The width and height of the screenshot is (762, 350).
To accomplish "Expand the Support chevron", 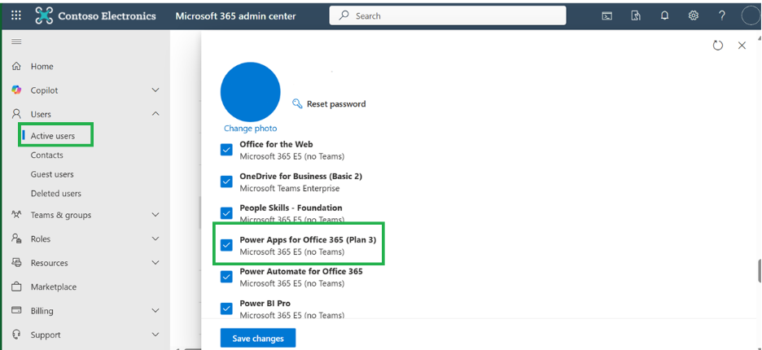I will 155,335.
